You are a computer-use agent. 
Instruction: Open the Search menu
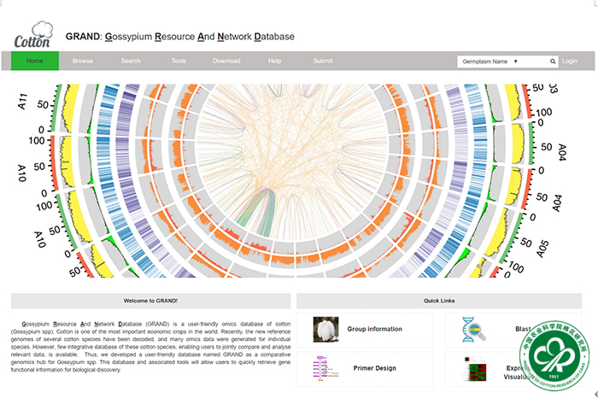[x=131, y=62]
